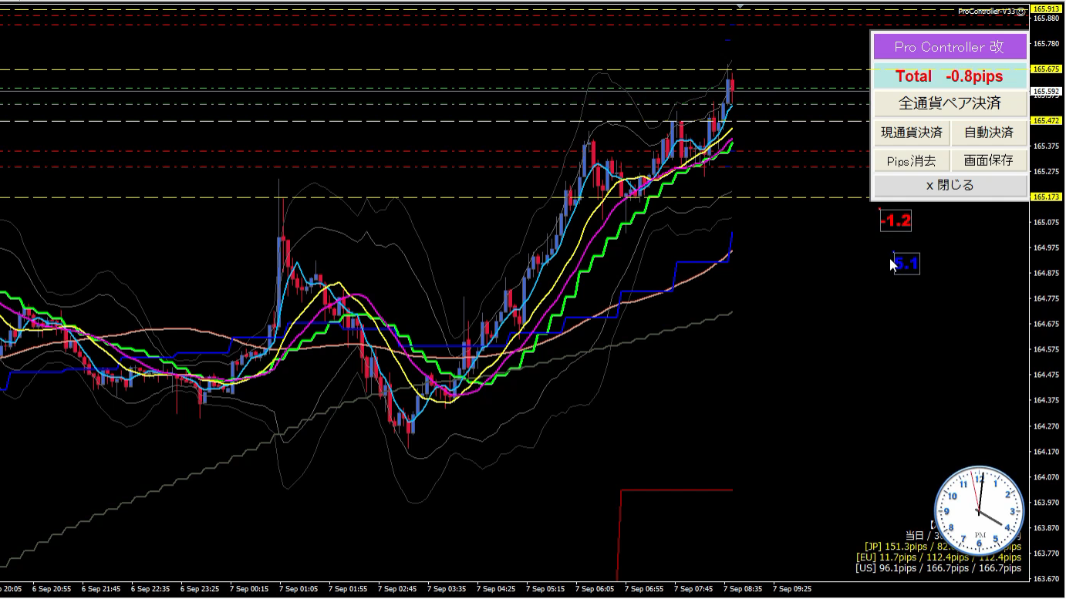Click the 6 Sep 20:55 time axis label
This screenshot has width=1066, height=599.
(52, 589)
